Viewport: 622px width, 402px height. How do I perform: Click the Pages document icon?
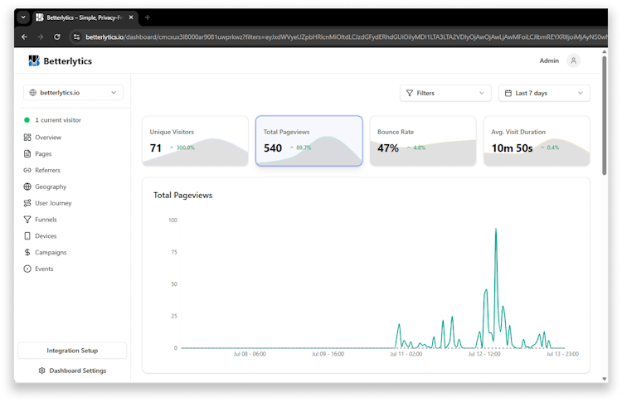click(27, 154)
